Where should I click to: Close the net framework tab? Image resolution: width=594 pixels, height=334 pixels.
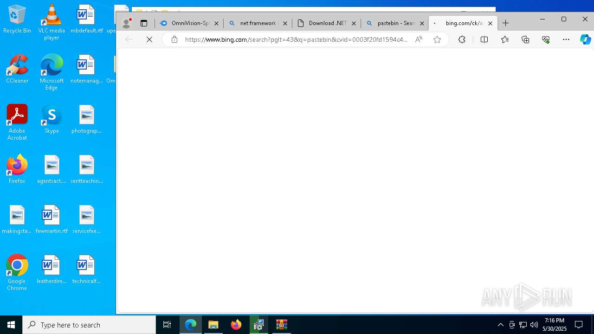[285, 23]
